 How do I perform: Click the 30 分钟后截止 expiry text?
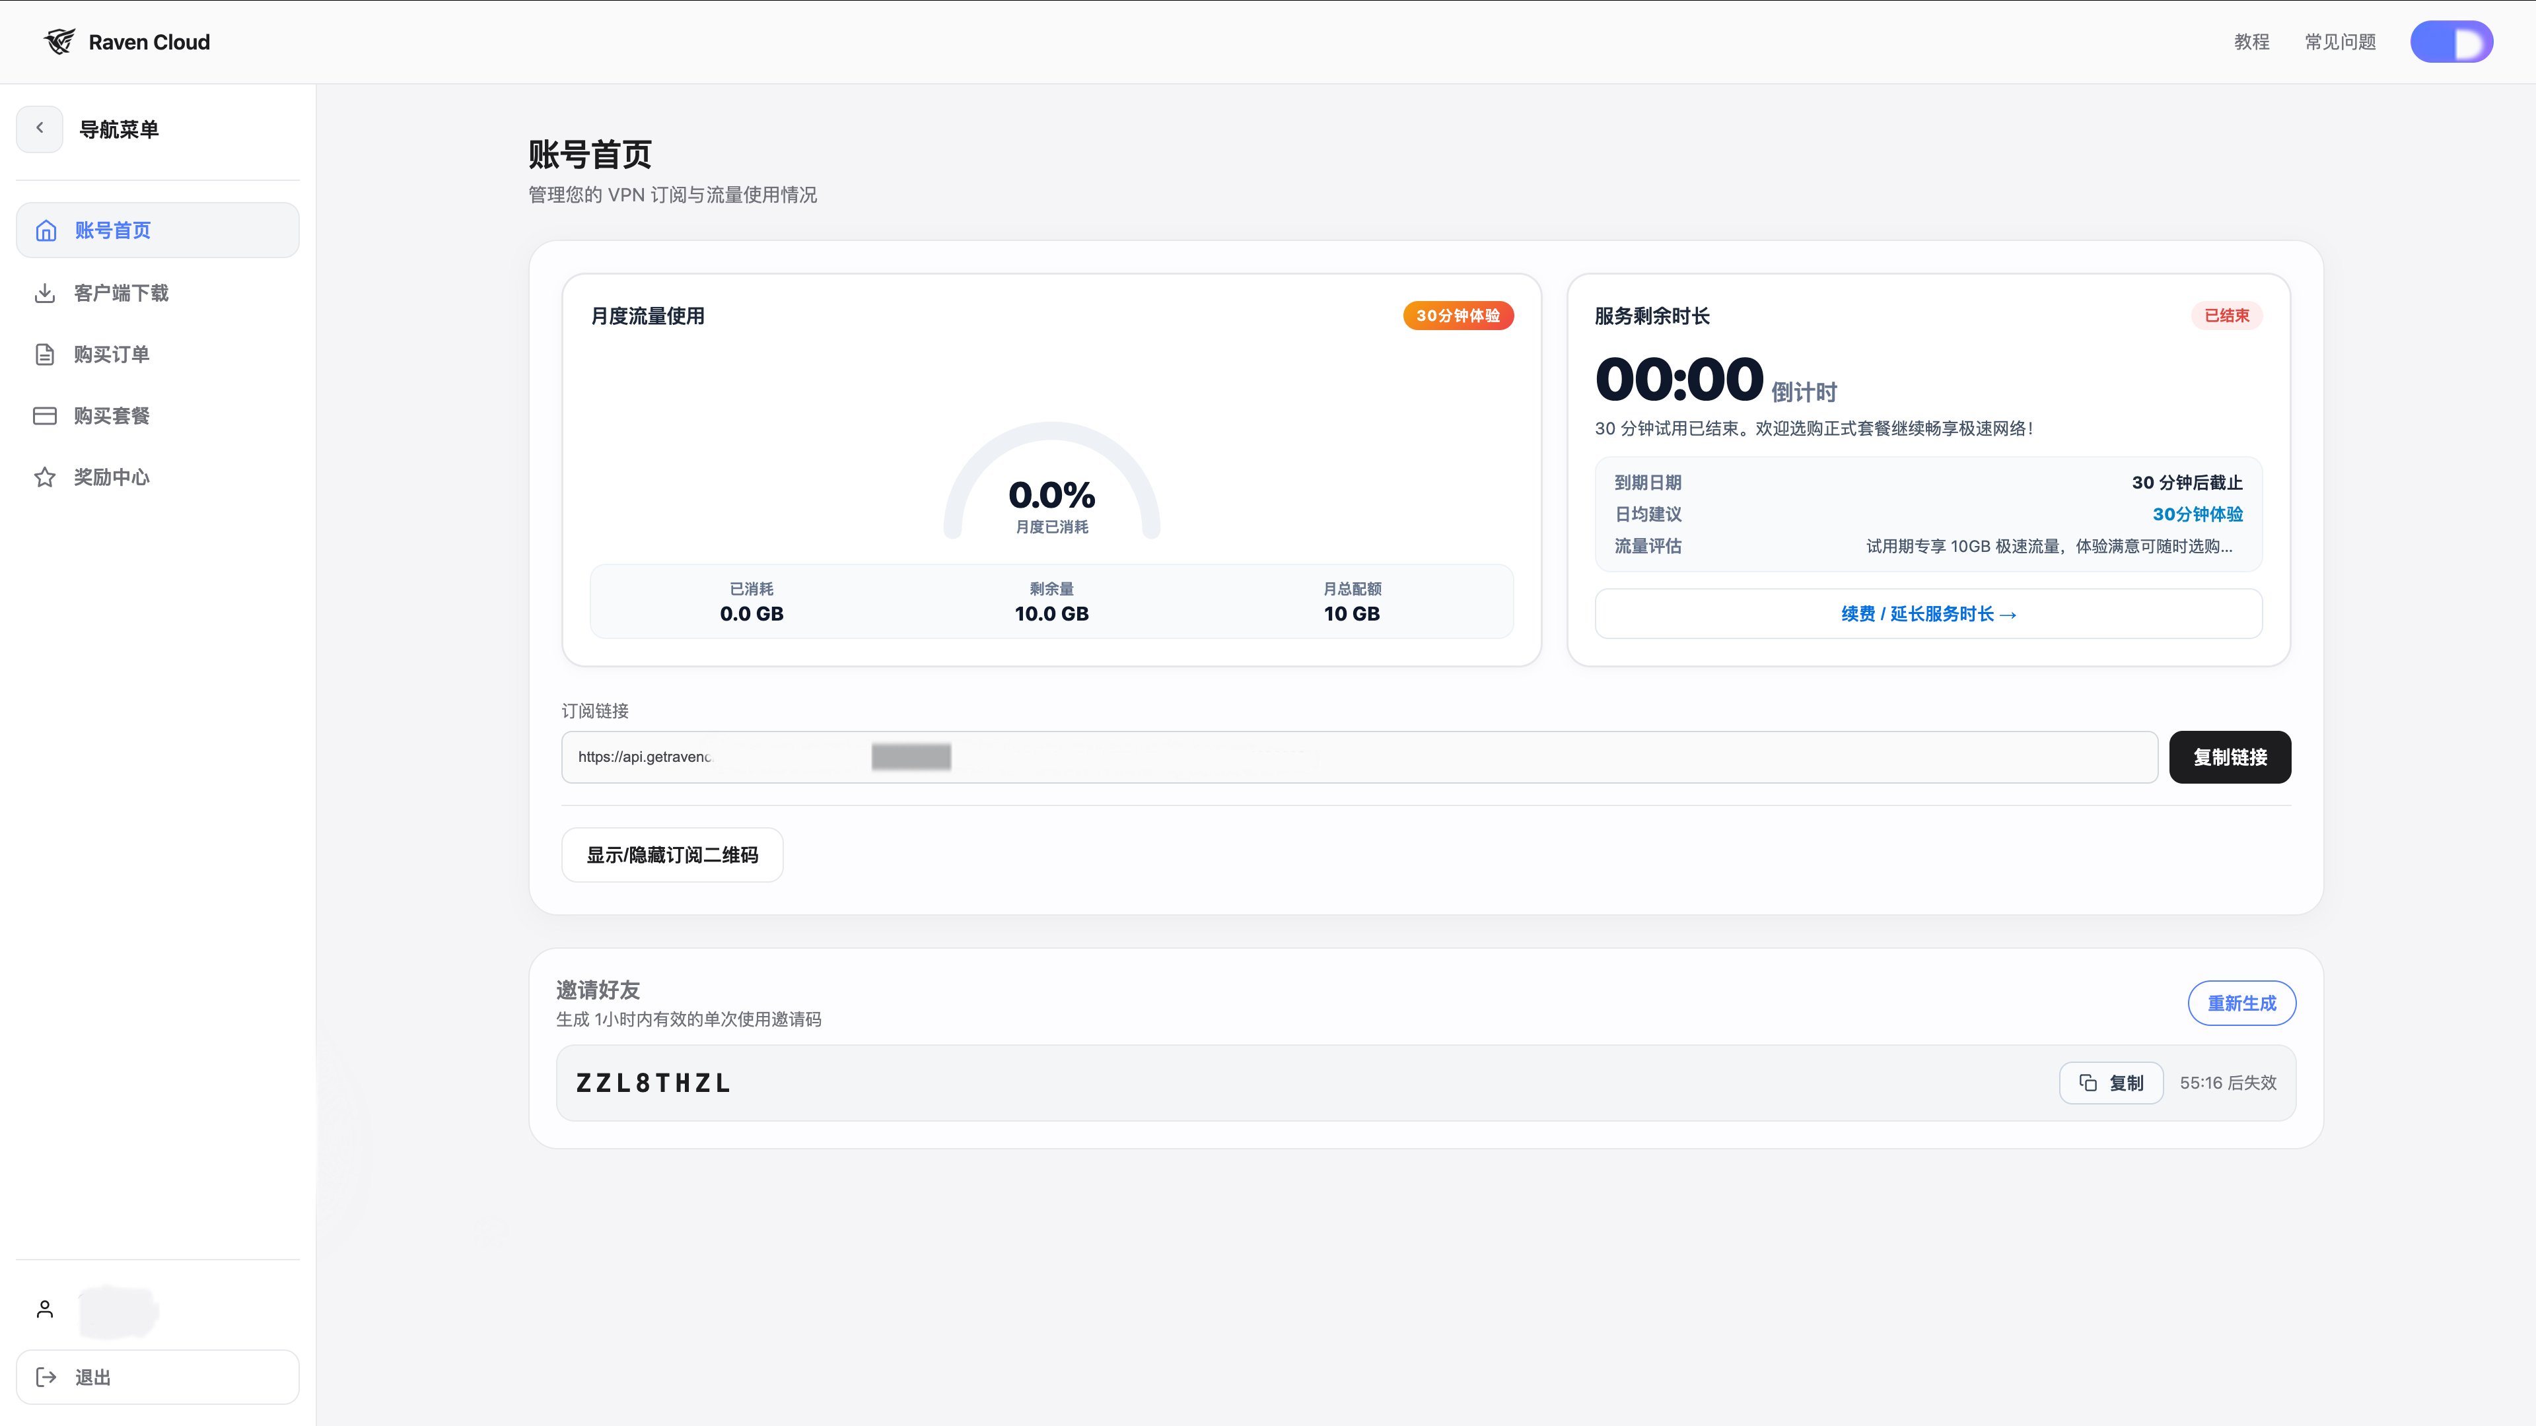click(2187, 483)
